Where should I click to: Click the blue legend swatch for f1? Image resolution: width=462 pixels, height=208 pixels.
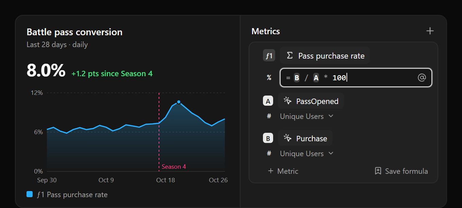click(x=30, y=194)
